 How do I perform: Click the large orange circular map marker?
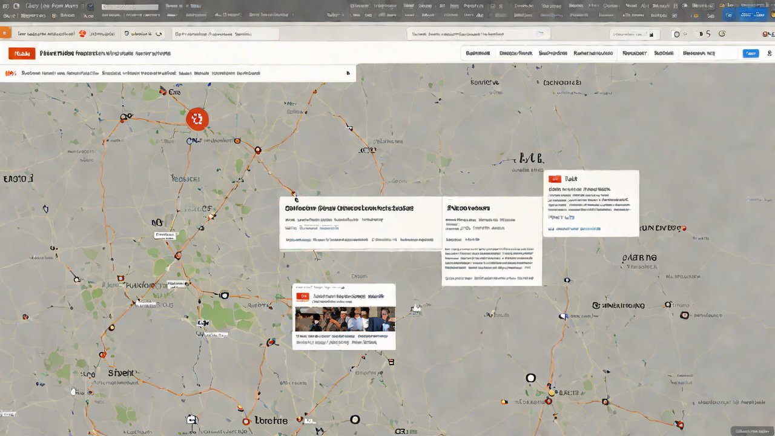[197, 119]
